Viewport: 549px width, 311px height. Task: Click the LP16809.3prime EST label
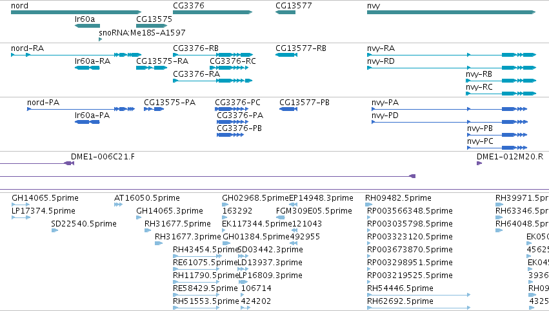pos(270,276)
